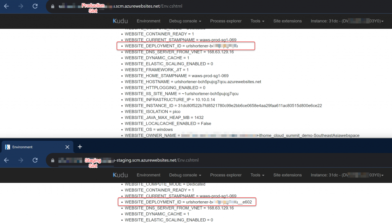Select WEBSITE_OS = windows line
Viewport: 392px width, 223px height.
coord(149,130)
